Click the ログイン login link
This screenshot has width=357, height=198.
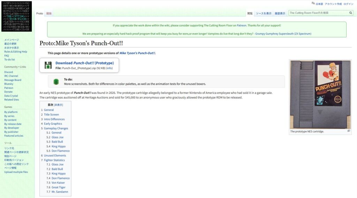pyautogui.click(x=348, y=4)
